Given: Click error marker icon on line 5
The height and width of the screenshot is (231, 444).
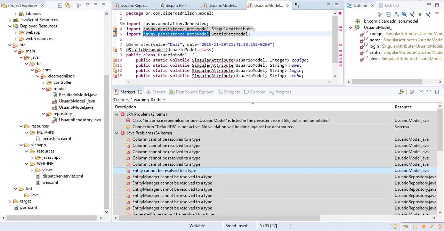Looking at the screenshot, I should (x=115, y=34).
